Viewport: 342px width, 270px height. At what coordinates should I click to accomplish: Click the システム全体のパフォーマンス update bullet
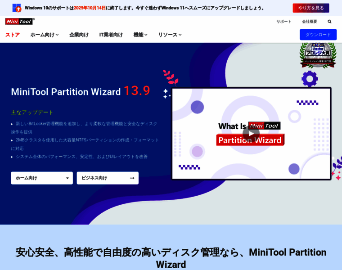79,157
